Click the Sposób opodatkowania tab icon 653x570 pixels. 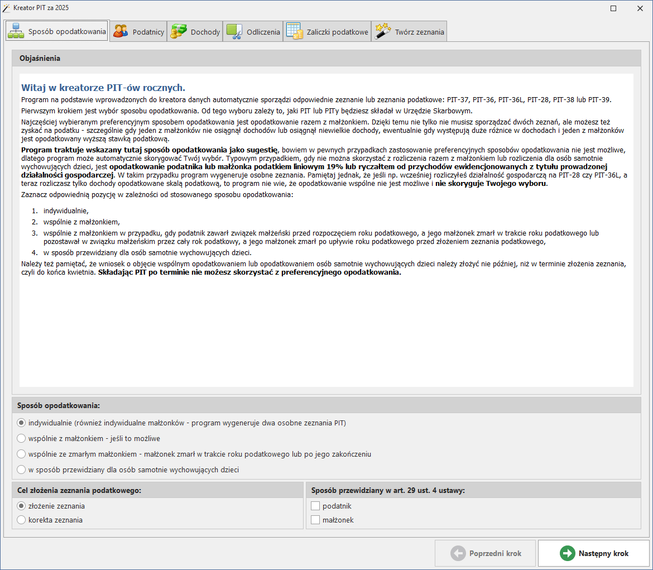click(16, 31)
